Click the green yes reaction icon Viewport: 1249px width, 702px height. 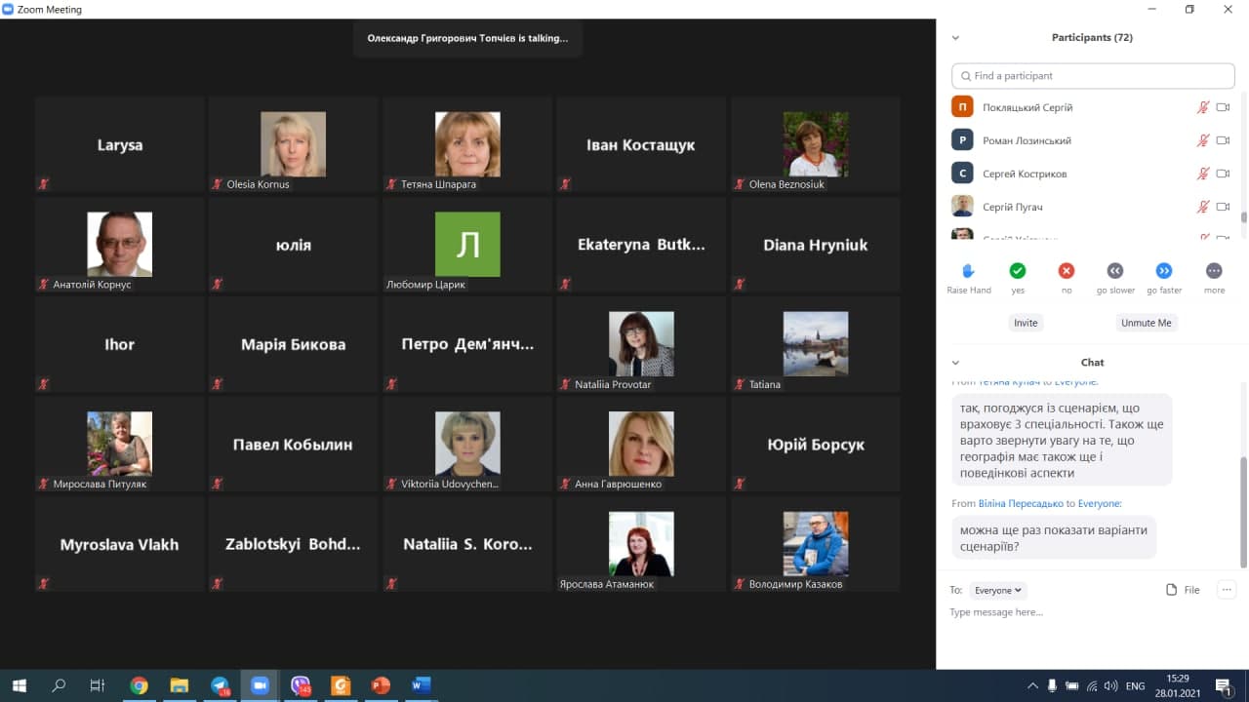point(1018,270)
